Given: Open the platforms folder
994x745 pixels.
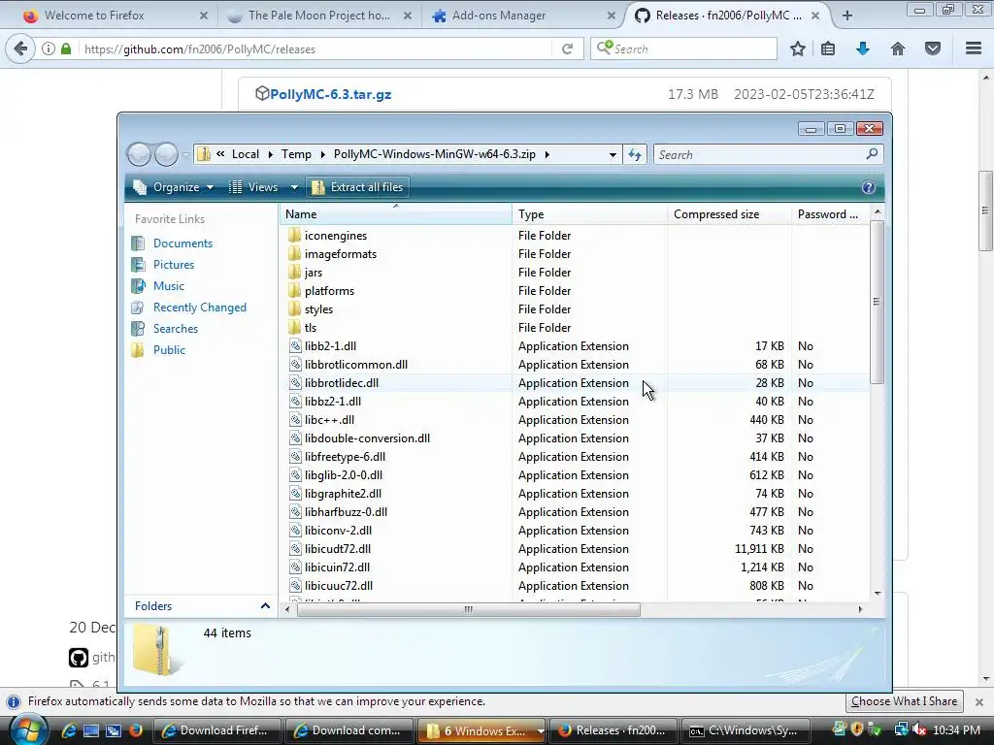Looking at the screenshot, I should pos(329,291).
